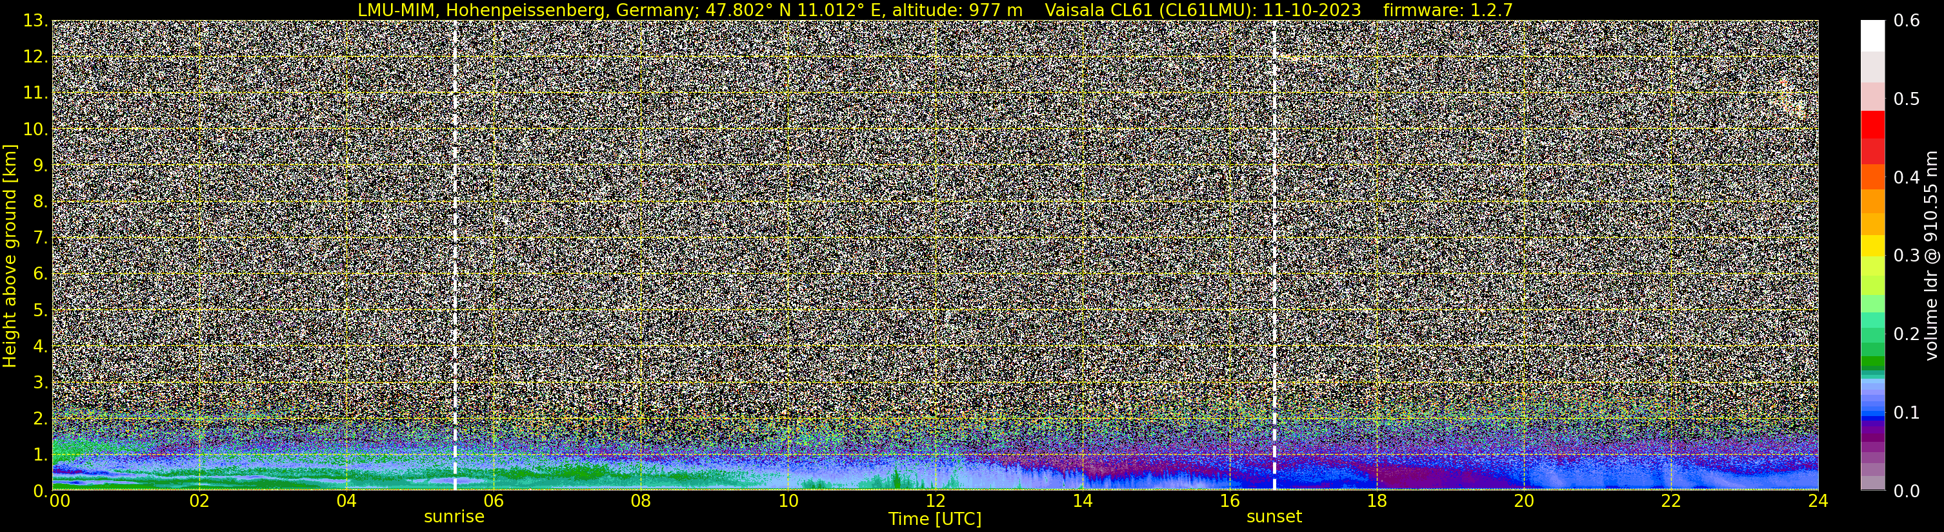Click the time axis tick '04'

(x=346, y=502)
